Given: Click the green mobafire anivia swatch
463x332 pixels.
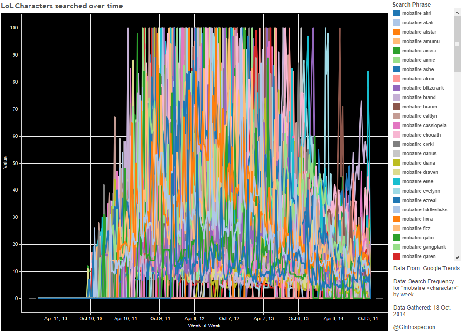Looking at the screenshot, I should (397, 51).
